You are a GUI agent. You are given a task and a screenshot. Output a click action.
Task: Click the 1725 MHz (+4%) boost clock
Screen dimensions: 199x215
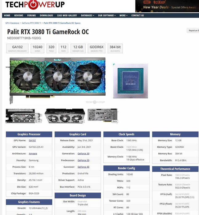[x=135, y=150]
